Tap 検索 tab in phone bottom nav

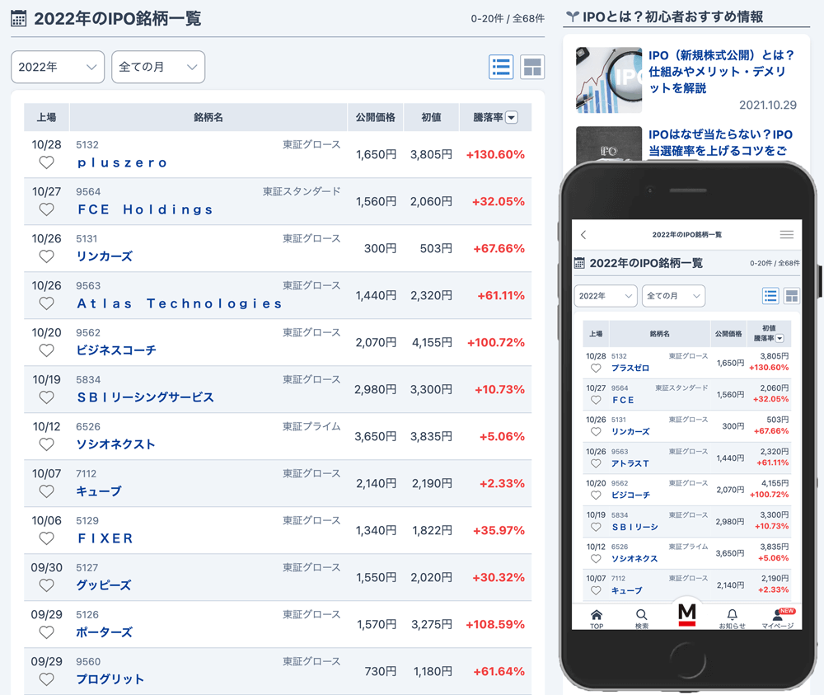coord(642,619)
